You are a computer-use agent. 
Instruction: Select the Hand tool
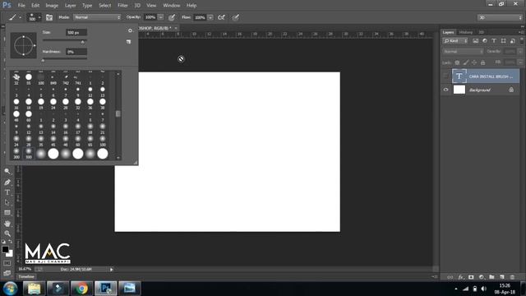tap(7, 223)
